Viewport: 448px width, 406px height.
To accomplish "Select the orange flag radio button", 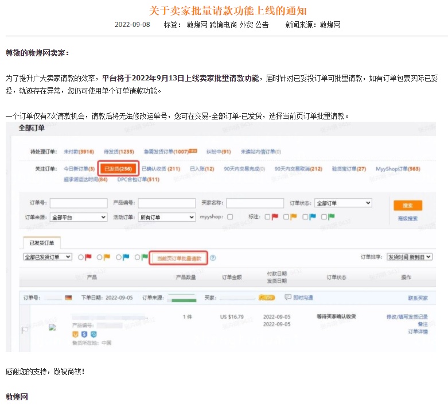I will pyautogui.click(x=99, y=257).
